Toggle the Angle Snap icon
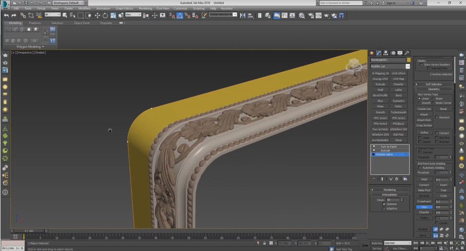The width and height of the screenshot is (466, 251). coord(180,15)
